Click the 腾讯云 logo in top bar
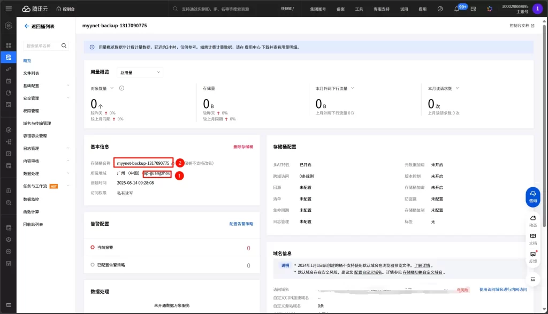The image size is (548, 314). [33, 8]
